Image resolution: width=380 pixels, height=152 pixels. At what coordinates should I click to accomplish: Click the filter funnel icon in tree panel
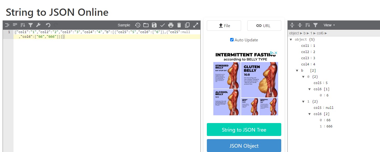[x=315, y=25]
